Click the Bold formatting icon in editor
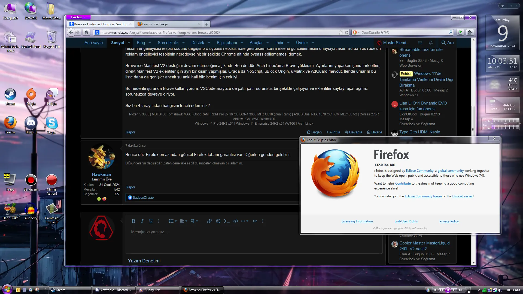Screen dimensions: 523x294 133,221
